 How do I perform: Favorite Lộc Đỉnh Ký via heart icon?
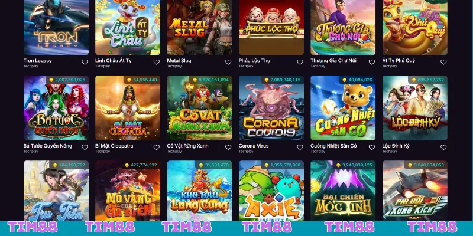[x=443, y=147]
